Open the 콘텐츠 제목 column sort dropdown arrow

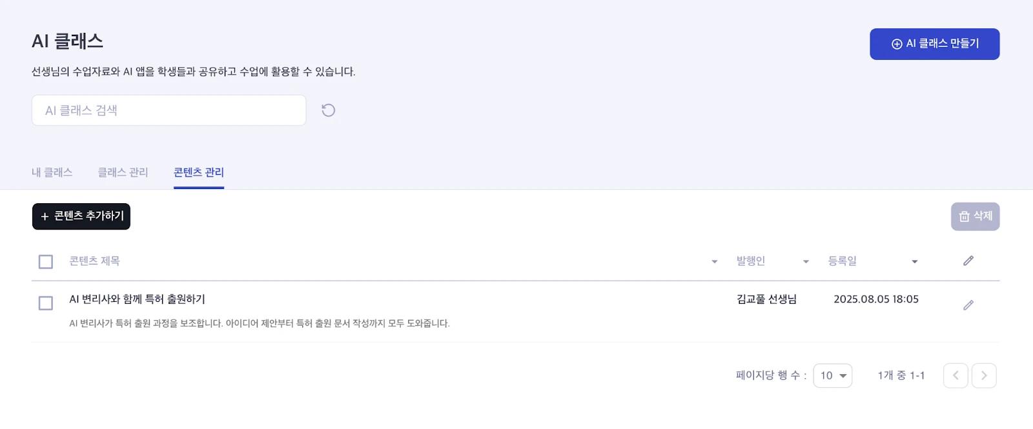pyautogui.click(x=715, y=261)
